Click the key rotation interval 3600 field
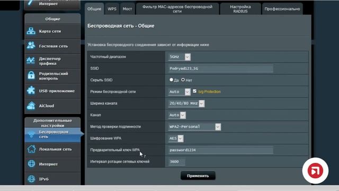The image size is (339, 191). 176,162
